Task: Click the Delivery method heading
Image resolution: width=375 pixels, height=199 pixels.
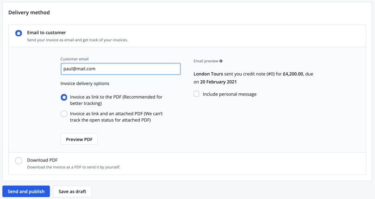Action: pyautogui.click(x=29, y=13)
